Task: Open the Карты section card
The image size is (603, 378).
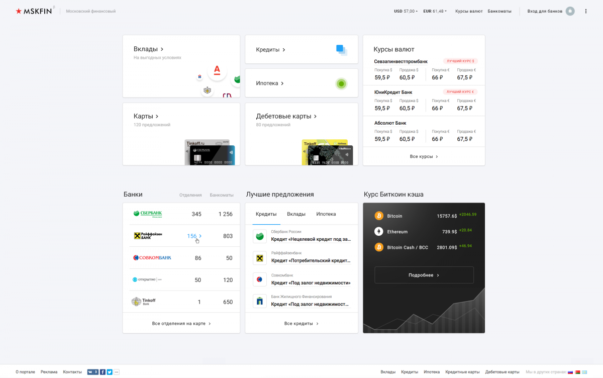Action: 181,134
